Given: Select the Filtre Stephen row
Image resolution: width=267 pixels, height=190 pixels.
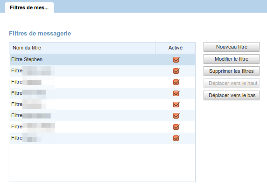Looking at the screenshot, I should pos(103,60).
